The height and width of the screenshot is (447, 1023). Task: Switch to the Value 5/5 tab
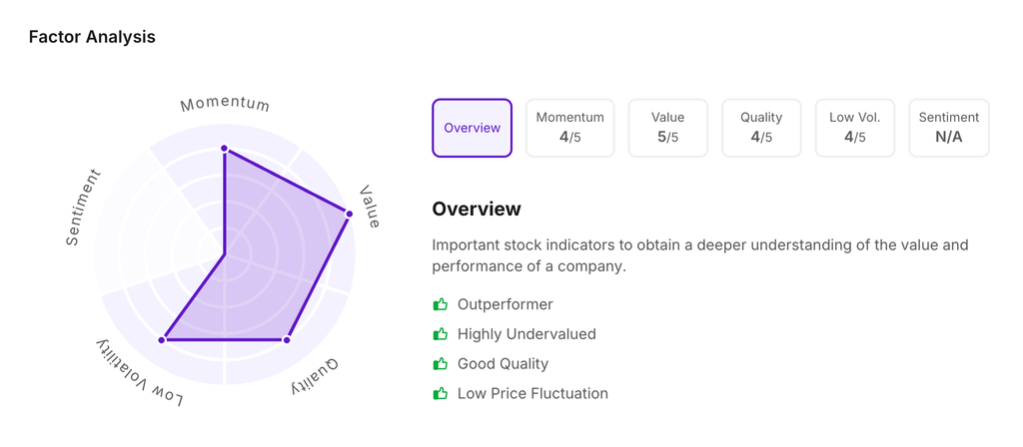coord(667,128)
